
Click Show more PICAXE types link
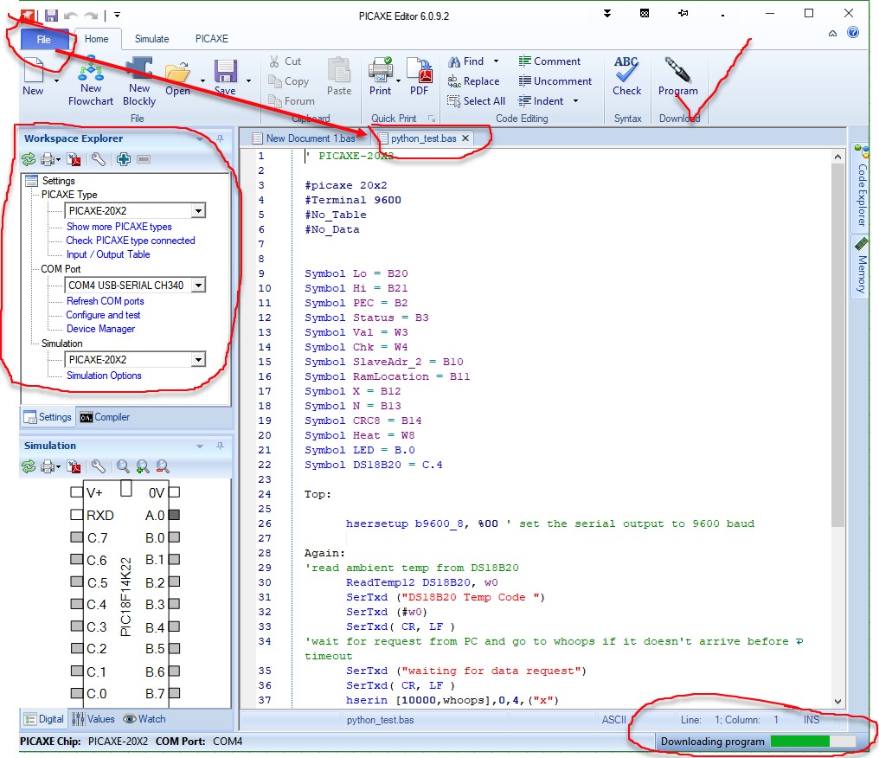tap(119, 227)
